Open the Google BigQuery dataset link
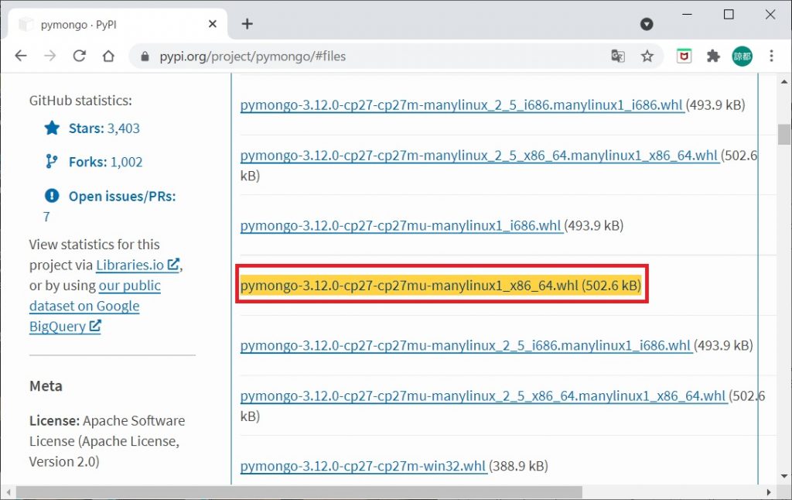792x500 pixels. 84,306
